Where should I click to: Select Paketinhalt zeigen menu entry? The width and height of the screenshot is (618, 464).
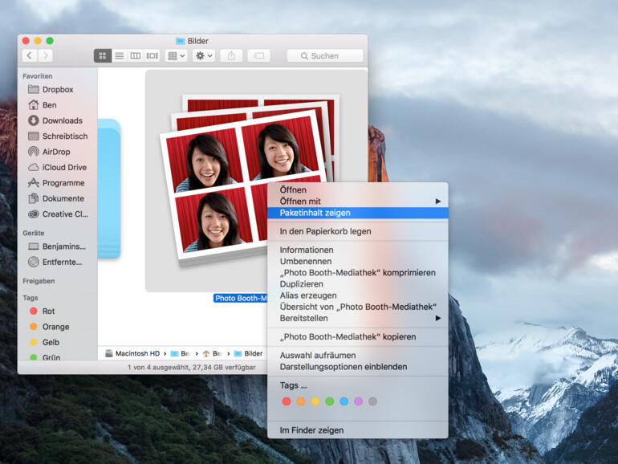point(357,213)
